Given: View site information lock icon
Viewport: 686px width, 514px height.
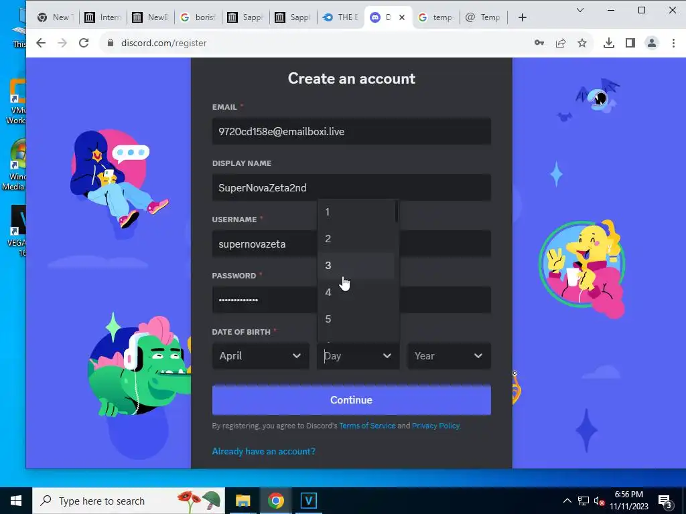Looking at the screenshot, I should (x=111, y=43).
